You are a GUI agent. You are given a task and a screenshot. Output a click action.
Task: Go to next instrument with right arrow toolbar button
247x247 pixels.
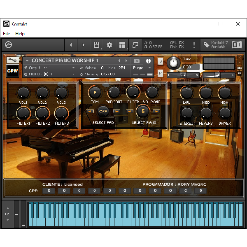[x=84, y=45]
